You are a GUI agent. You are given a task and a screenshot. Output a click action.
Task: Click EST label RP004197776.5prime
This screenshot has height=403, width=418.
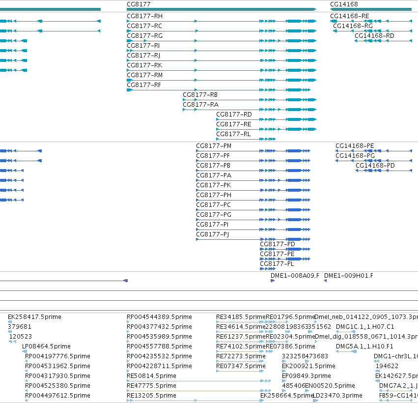[57, 357]
